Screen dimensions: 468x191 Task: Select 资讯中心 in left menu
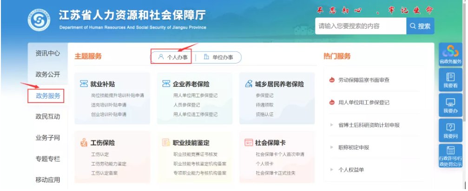(x=48, y=53)
